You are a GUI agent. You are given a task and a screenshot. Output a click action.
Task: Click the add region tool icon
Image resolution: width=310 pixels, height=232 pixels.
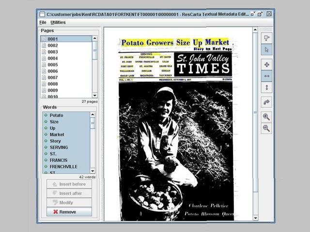(266, 38)
